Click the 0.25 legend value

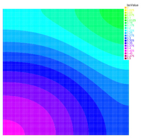pos(130,33)
